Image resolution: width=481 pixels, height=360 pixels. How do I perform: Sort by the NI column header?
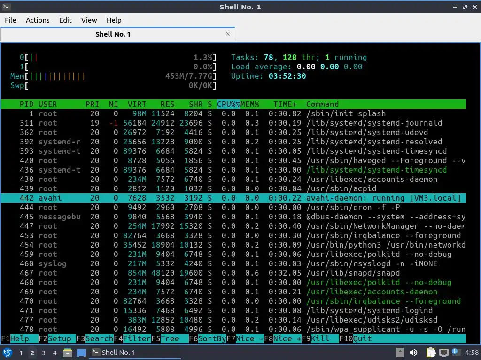click(114, 104)
